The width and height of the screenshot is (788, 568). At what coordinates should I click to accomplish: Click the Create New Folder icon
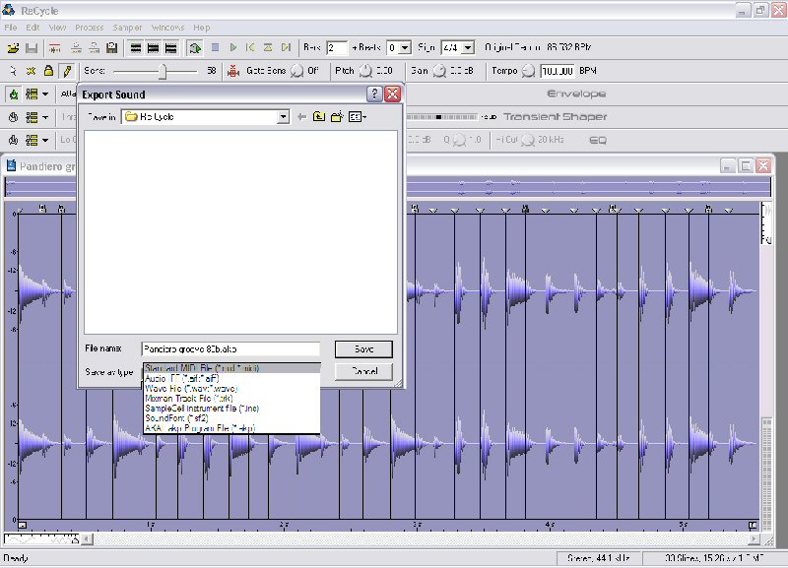(337, 117)
